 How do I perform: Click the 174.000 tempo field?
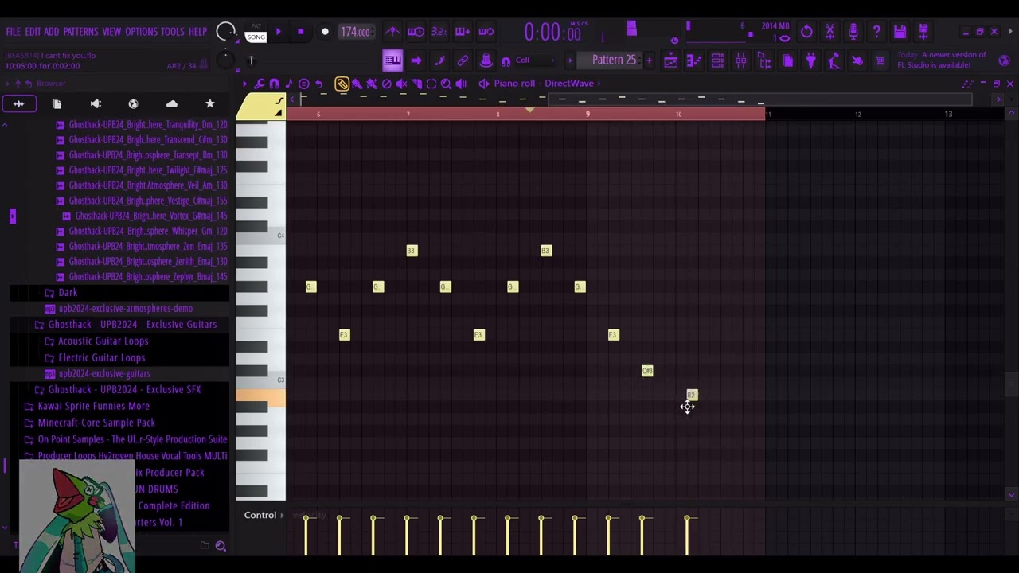tap(355, 32)
